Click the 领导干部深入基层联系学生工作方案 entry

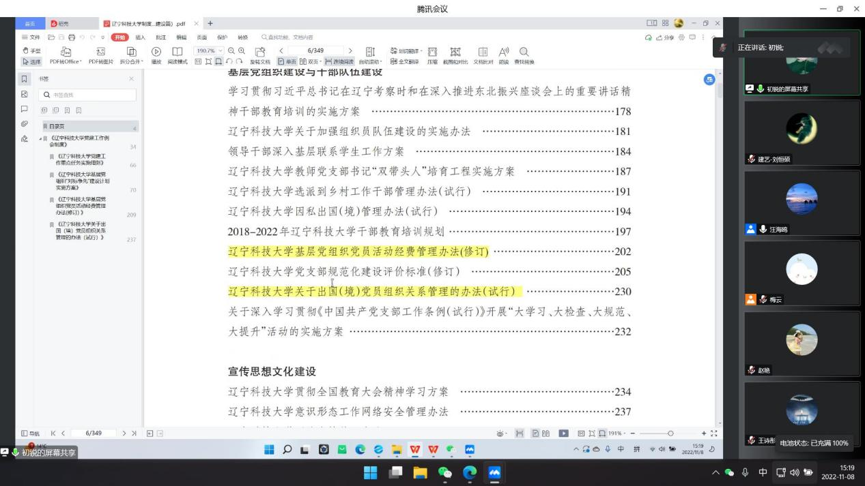click(x=316, y=151)
